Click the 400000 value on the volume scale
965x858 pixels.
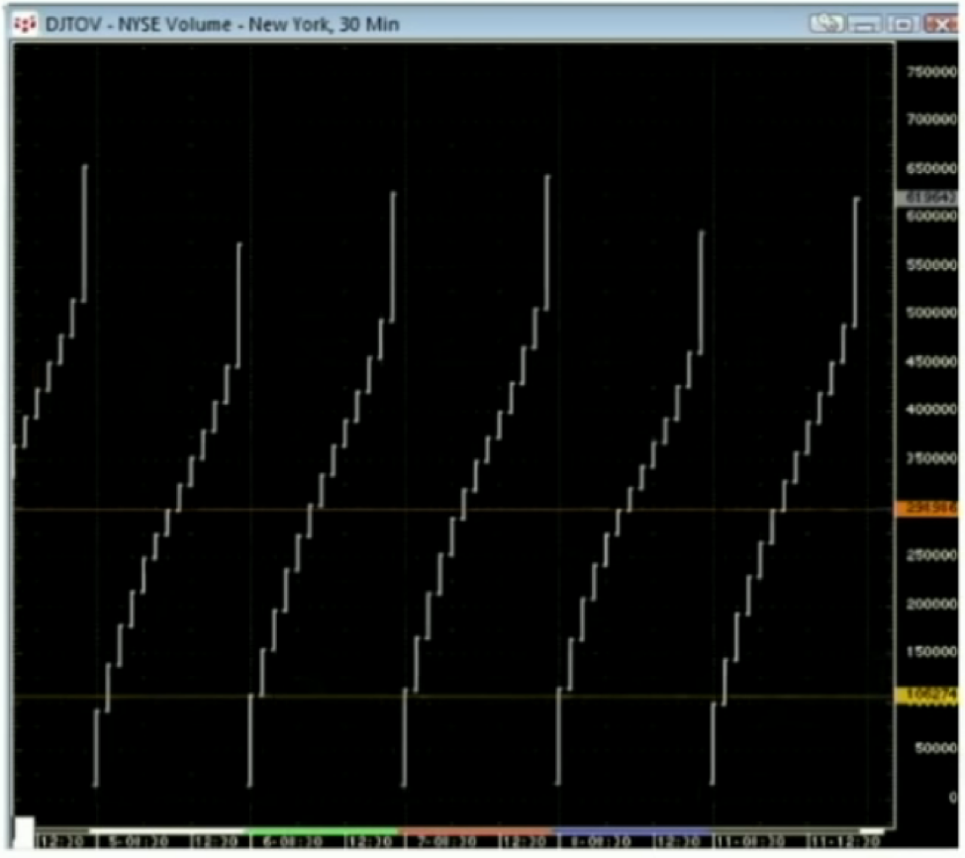(930, 410)
